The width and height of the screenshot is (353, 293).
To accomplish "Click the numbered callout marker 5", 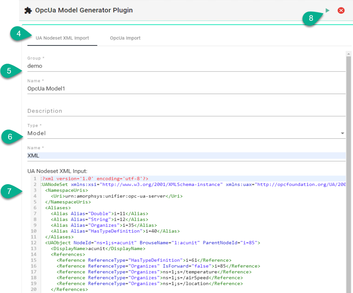I will [x=9, y=71].
